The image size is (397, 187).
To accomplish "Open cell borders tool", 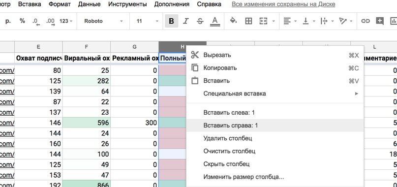I will pos(248,21).
